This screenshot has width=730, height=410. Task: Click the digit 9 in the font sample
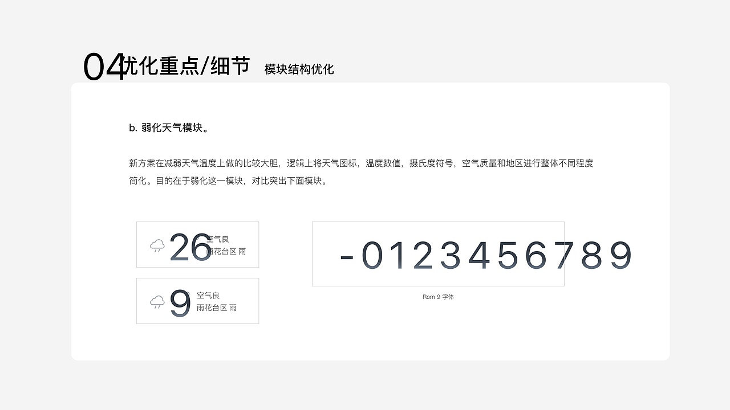(621, 256)
